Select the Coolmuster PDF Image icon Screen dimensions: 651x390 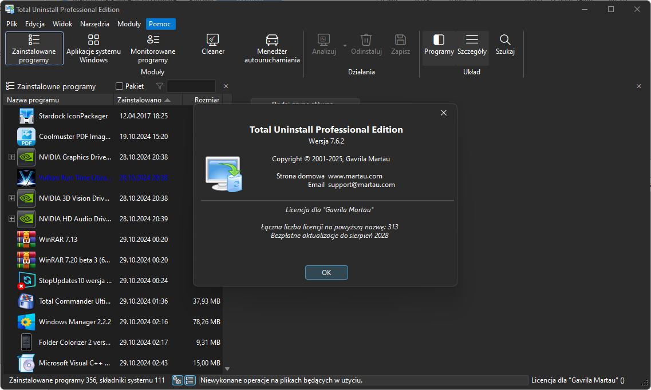point(26,137)
